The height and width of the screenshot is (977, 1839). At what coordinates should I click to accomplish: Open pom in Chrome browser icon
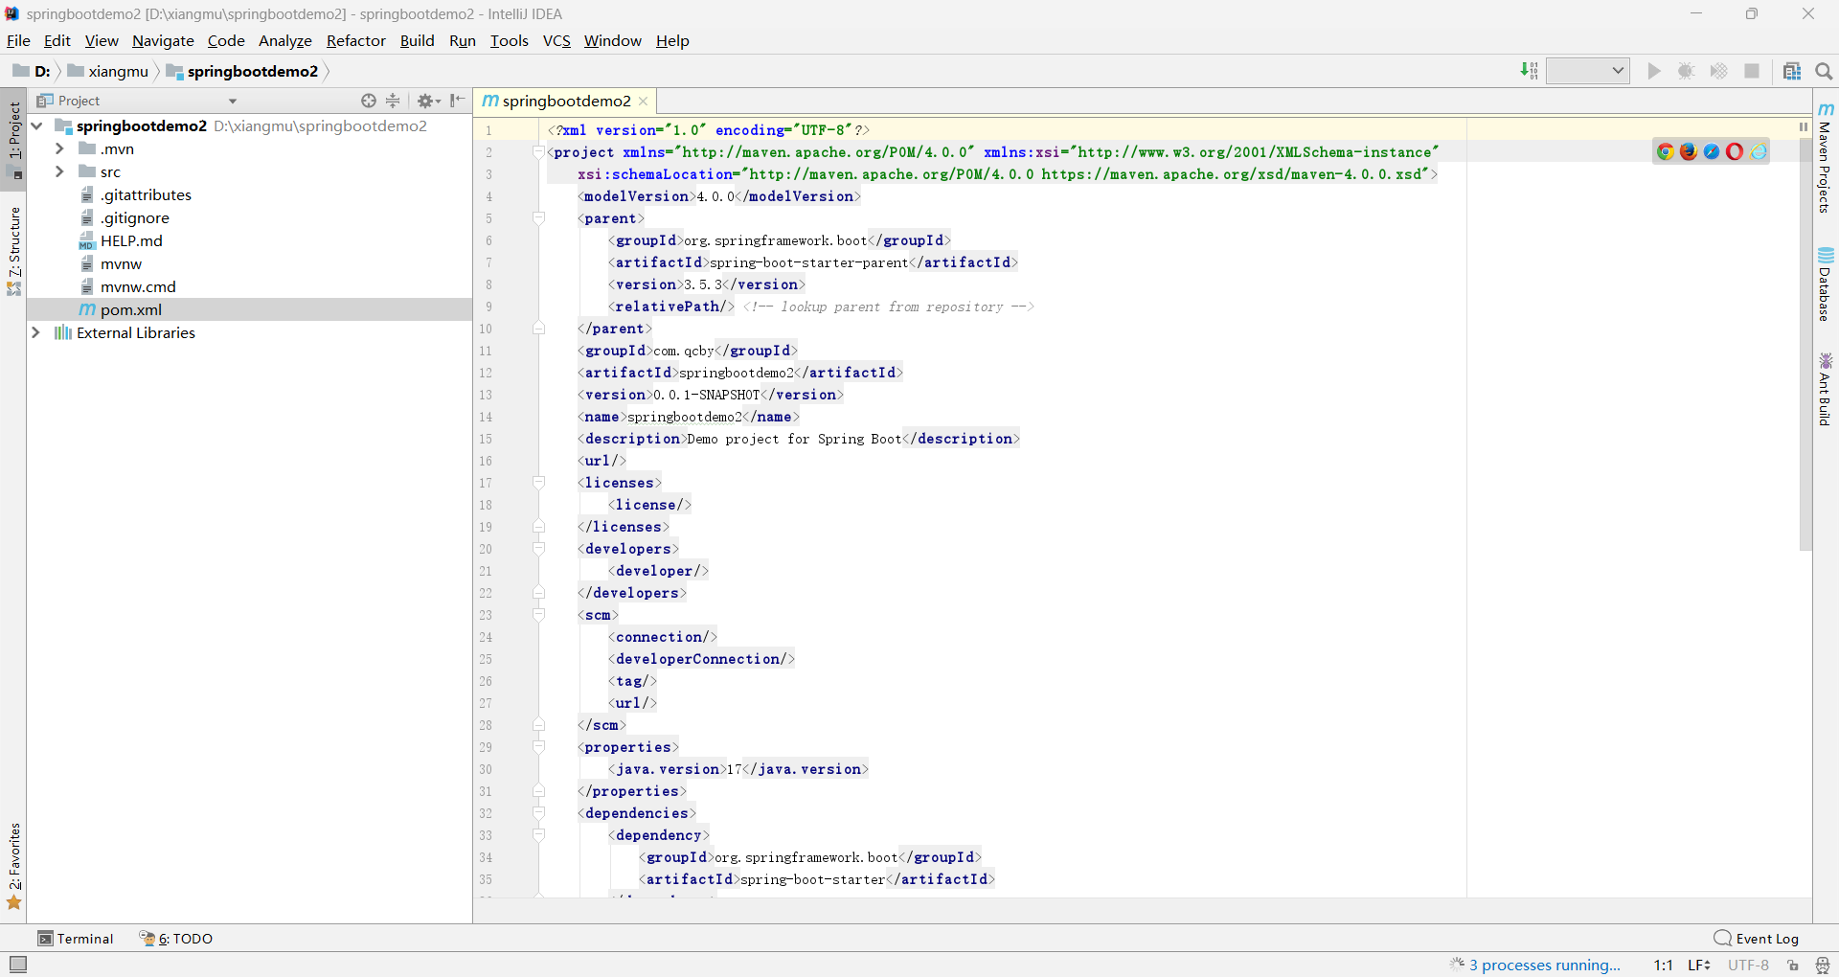click(x=1666, y=151)
